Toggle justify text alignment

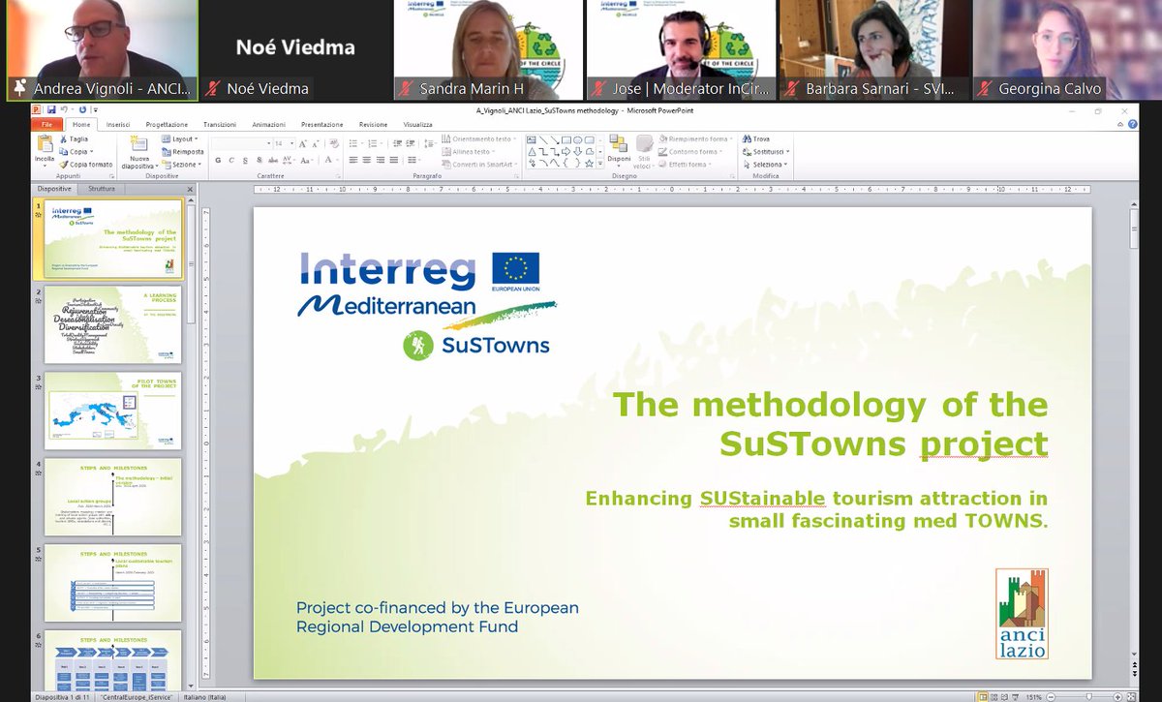click(396, 160)
